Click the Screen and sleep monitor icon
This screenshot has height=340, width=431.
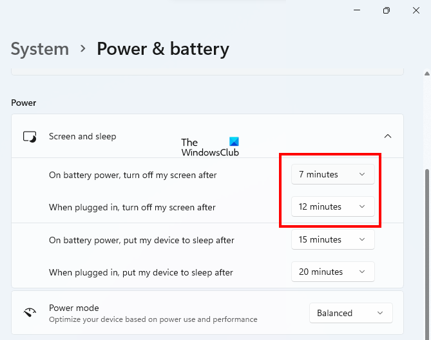(30, 137)
